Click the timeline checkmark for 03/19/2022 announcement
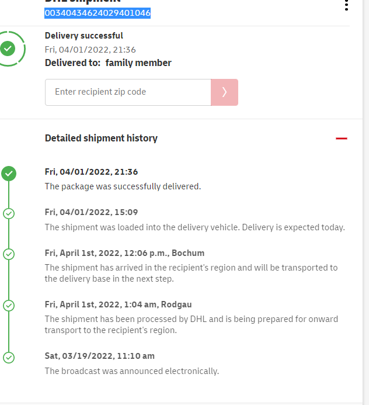This screenshot has width=369, height=405. click(9, 356)
